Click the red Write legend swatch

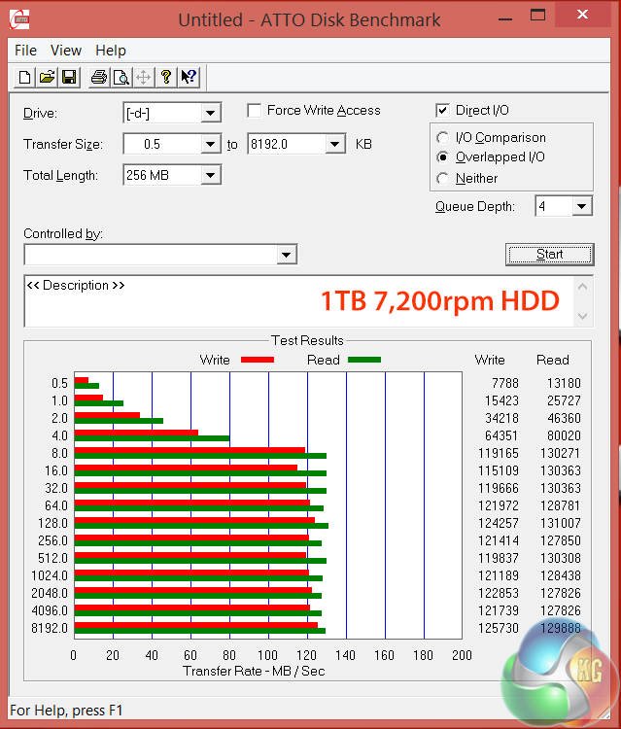258,360
